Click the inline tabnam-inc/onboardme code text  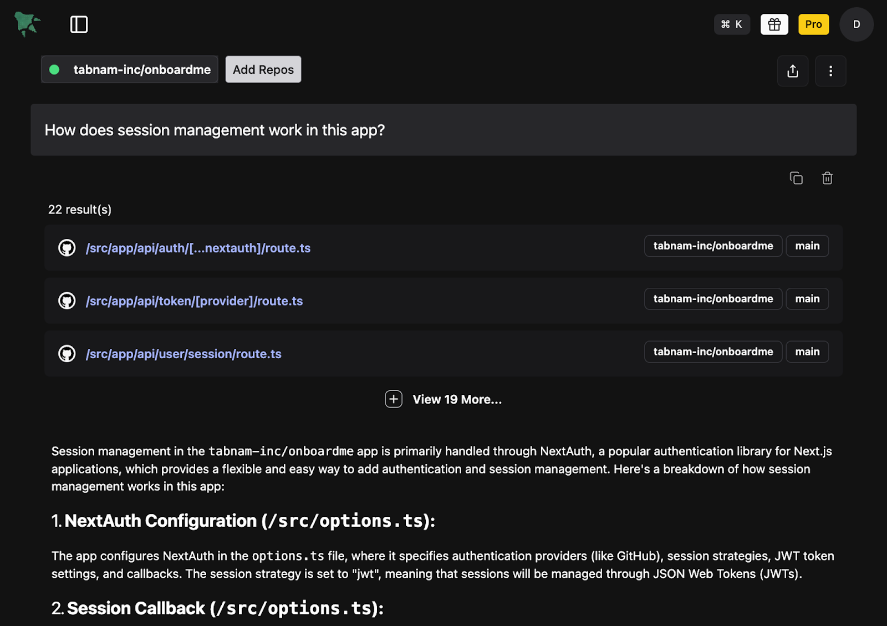tap(281, 451)
